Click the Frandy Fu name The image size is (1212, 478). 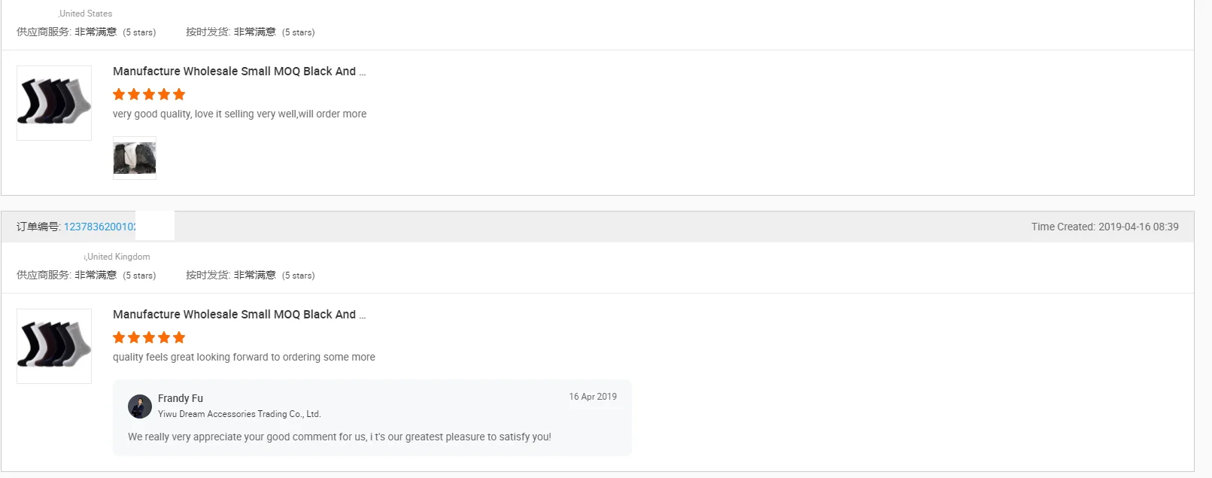point(181,398)
